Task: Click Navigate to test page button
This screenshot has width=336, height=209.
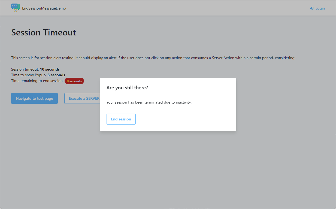Action: click(34, 98)
